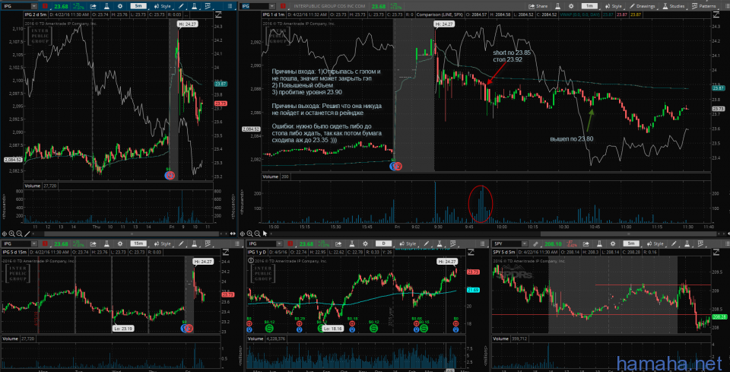
Task: Toggle price-axis scale icon in top-left 5m chart
Action: [218, 15]
